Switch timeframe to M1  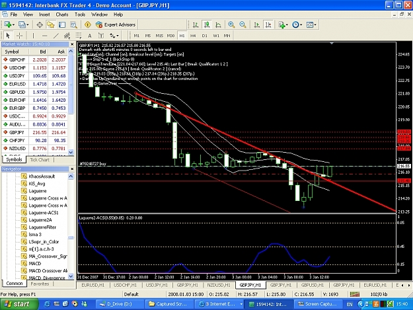(136, 36)
